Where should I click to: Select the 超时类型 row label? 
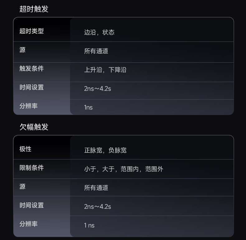pos(31,31)
